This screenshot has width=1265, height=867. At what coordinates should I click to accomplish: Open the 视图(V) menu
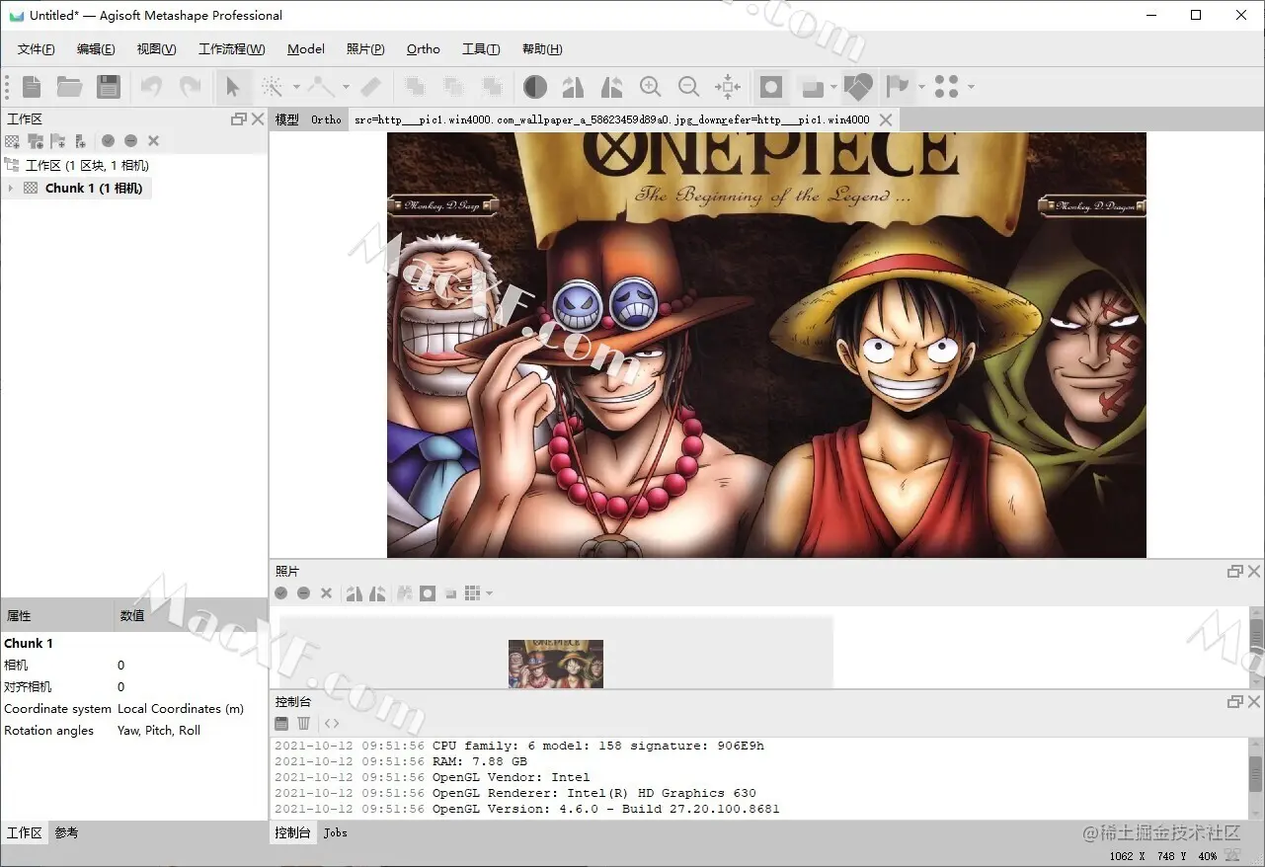(x=156, y=49)
